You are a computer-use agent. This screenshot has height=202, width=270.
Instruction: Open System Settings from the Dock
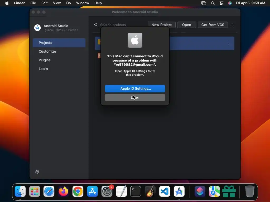coord(107,191)
